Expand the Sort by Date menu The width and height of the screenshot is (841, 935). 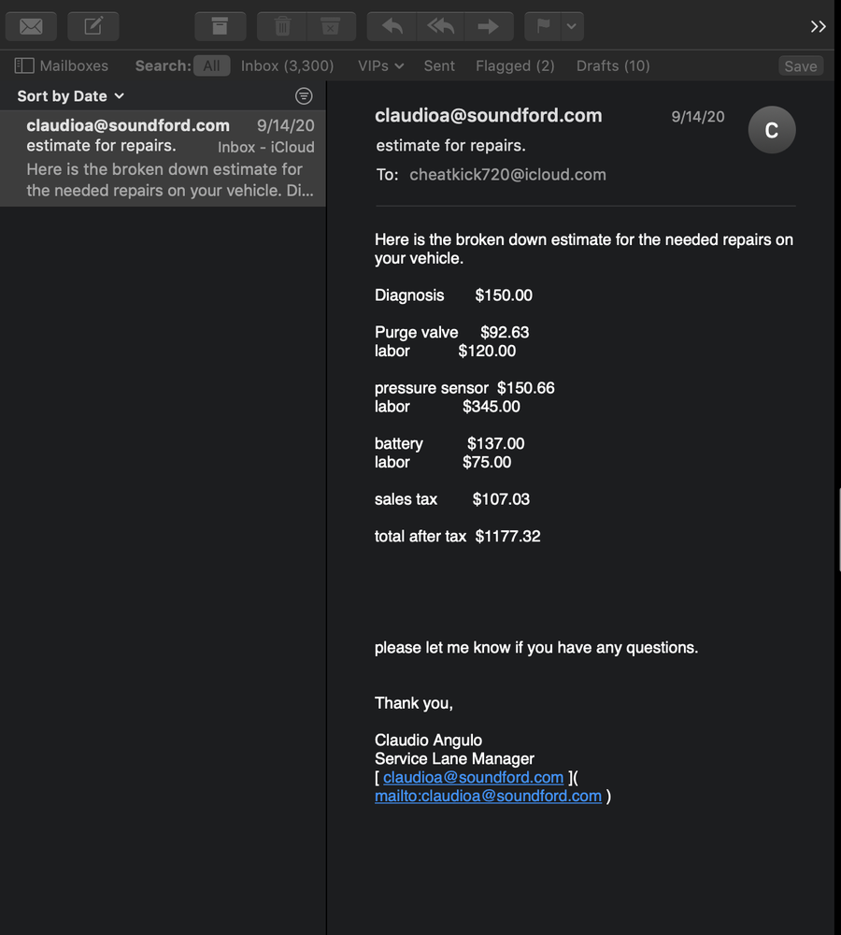70,96
